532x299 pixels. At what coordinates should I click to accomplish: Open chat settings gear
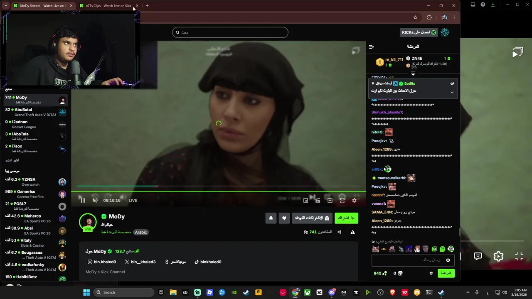coord(431,273)
